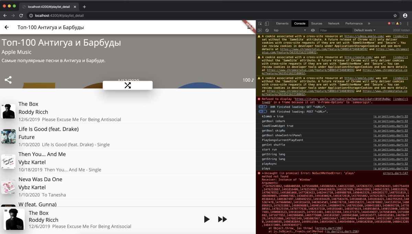Click The Box album thumbnail in list
This screenshot has height=234, width=412.
[8, 112]
